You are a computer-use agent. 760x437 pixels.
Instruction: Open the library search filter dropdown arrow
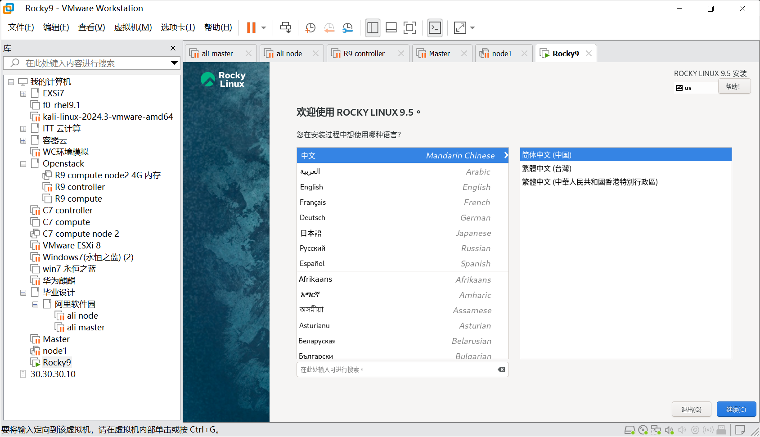(174, 63)
